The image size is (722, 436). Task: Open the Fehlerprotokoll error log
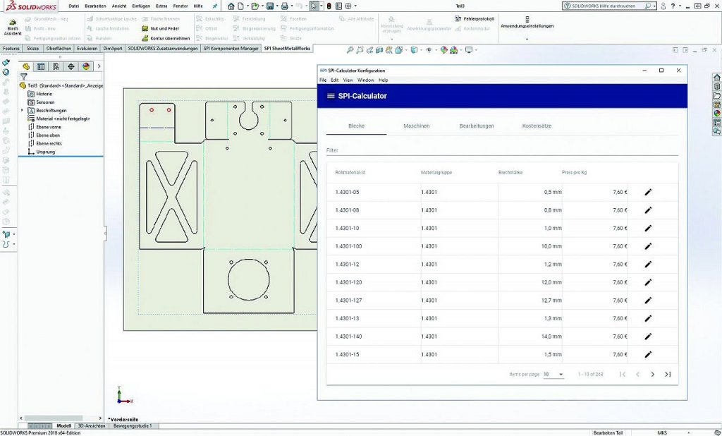click(x=479, y=18)
